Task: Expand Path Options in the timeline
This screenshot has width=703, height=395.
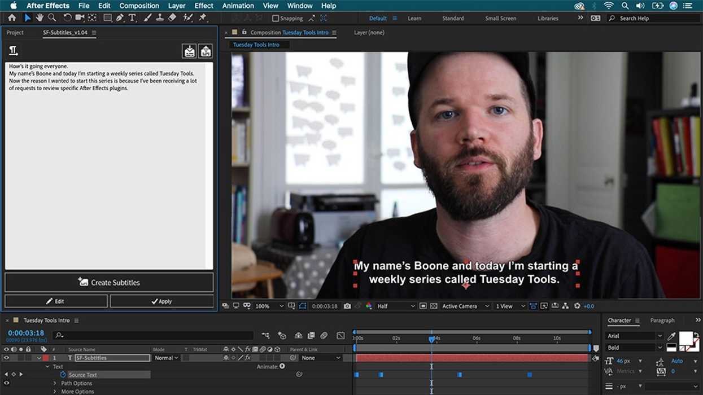Action: [55, 383]
